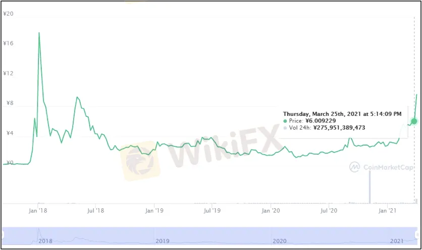The image size is (422, 250).
Task: Click the Jul '18 x-axis label
Action: coord(96,210)
